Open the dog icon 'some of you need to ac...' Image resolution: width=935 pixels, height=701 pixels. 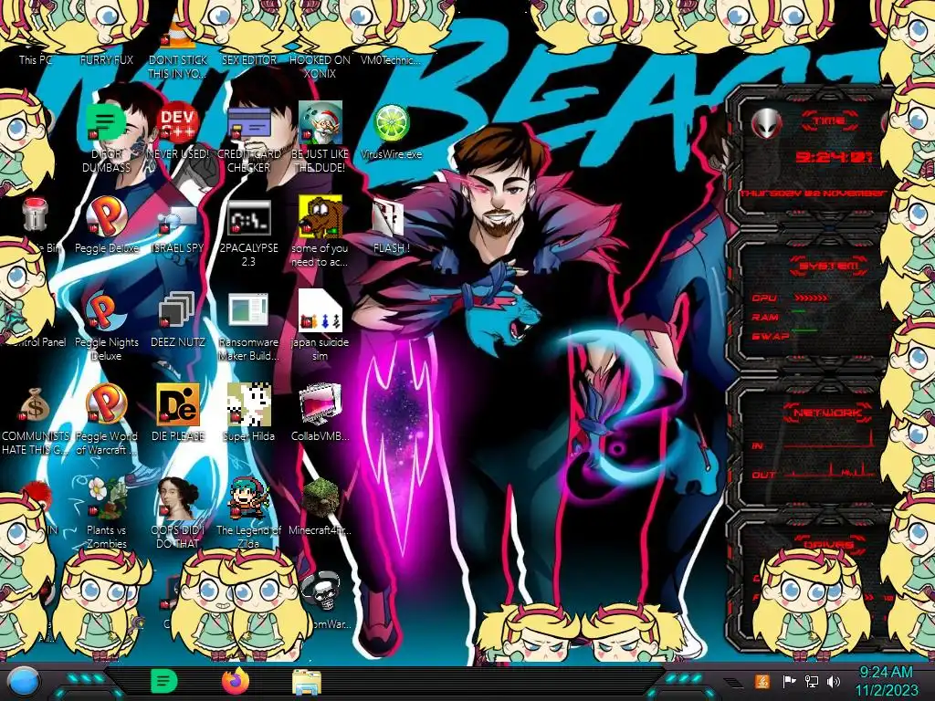[x=320, y=215]
